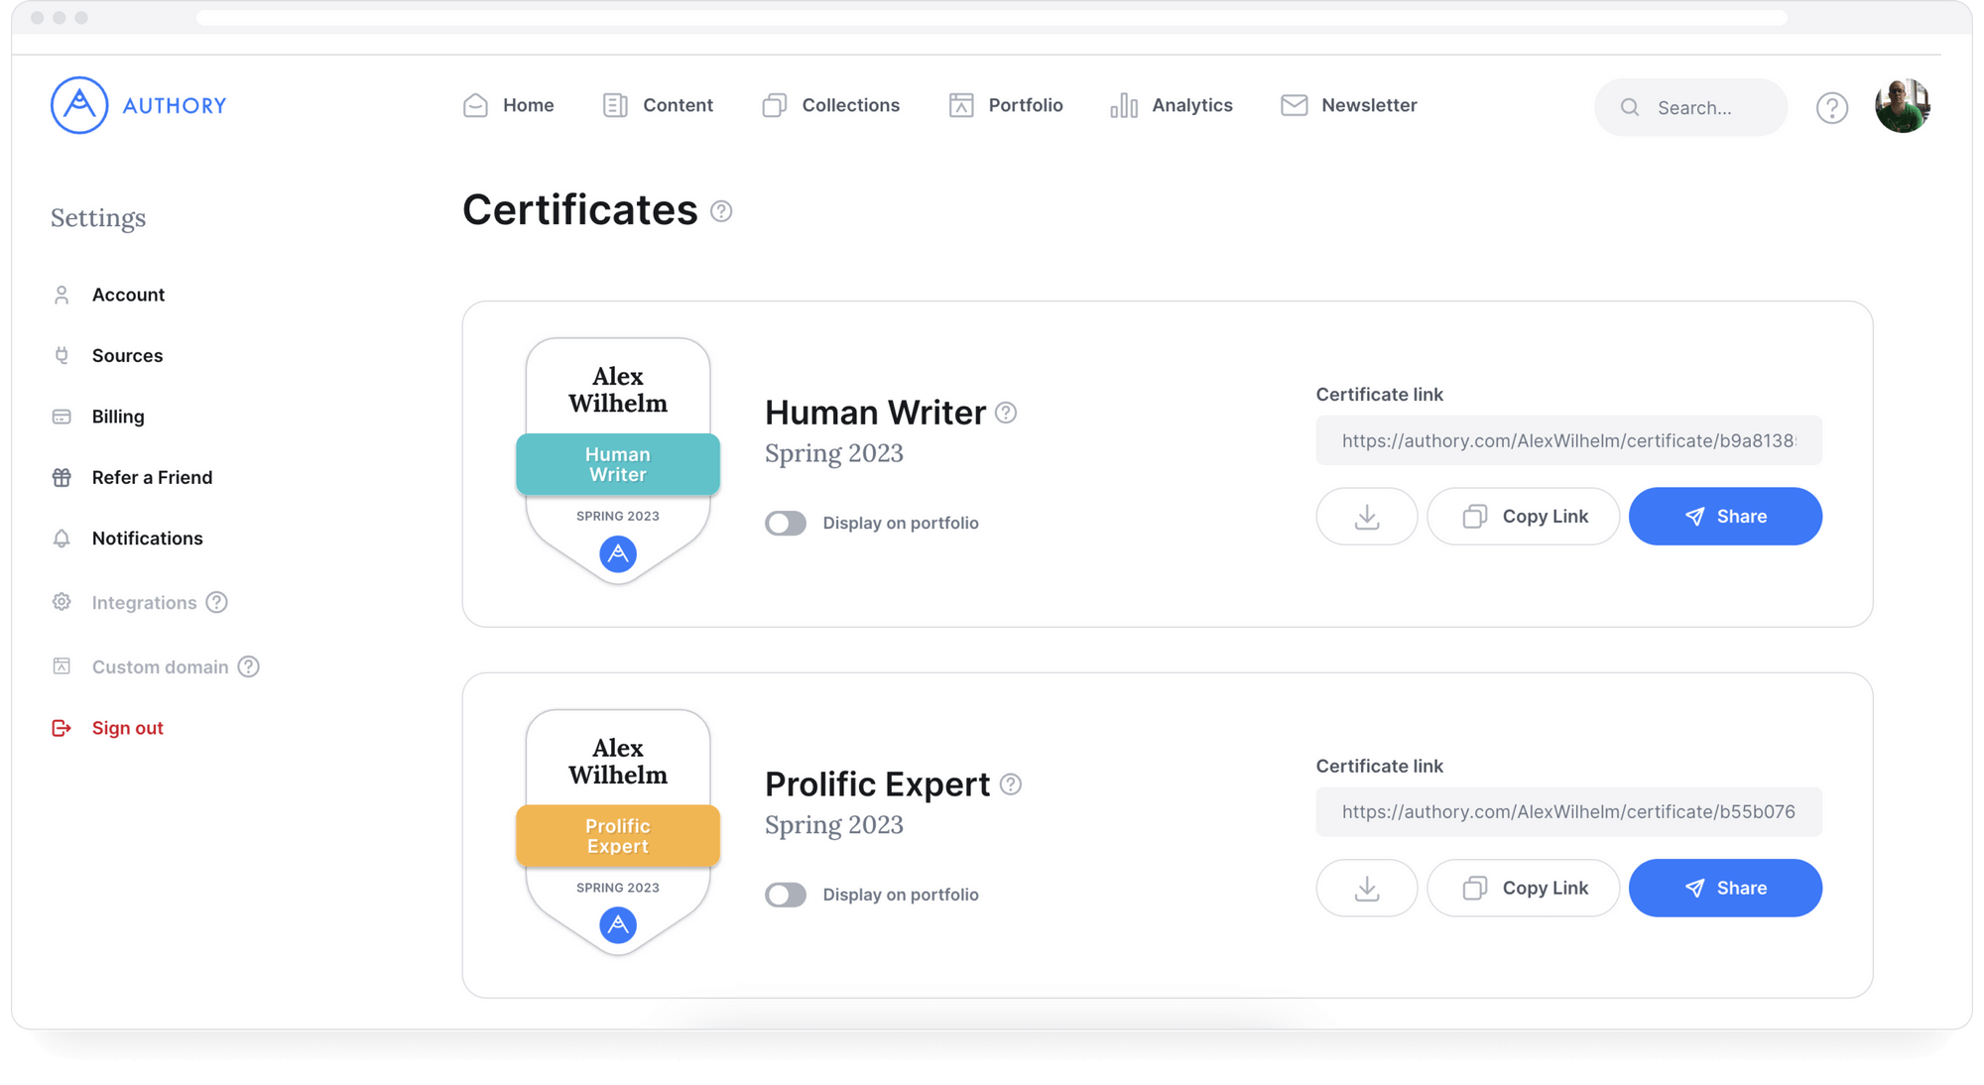The height and width of the screenshot is (1085, 1984).
Task: Click the search magnifier icon
Action: click(1630, 107)
